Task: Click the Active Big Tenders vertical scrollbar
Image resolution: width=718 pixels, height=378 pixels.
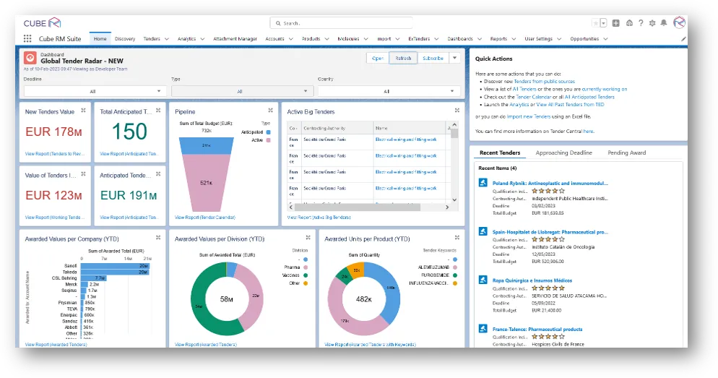Action: click(x=454, y=133)
